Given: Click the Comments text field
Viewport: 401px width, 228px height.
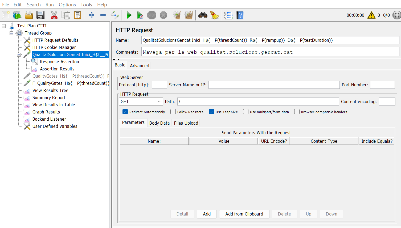Looking at the screenshot, I should pyautogui.click(x=270, y=52).
